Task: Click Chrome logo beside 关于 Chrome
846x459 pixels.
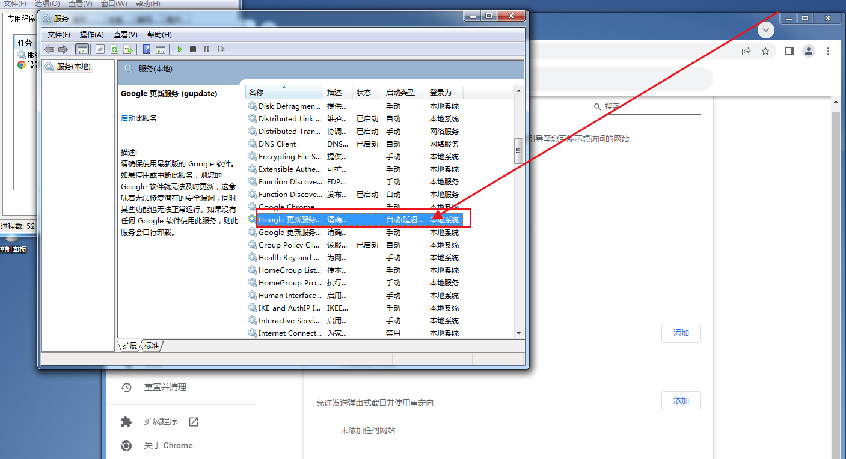Action: pos(126,445)
